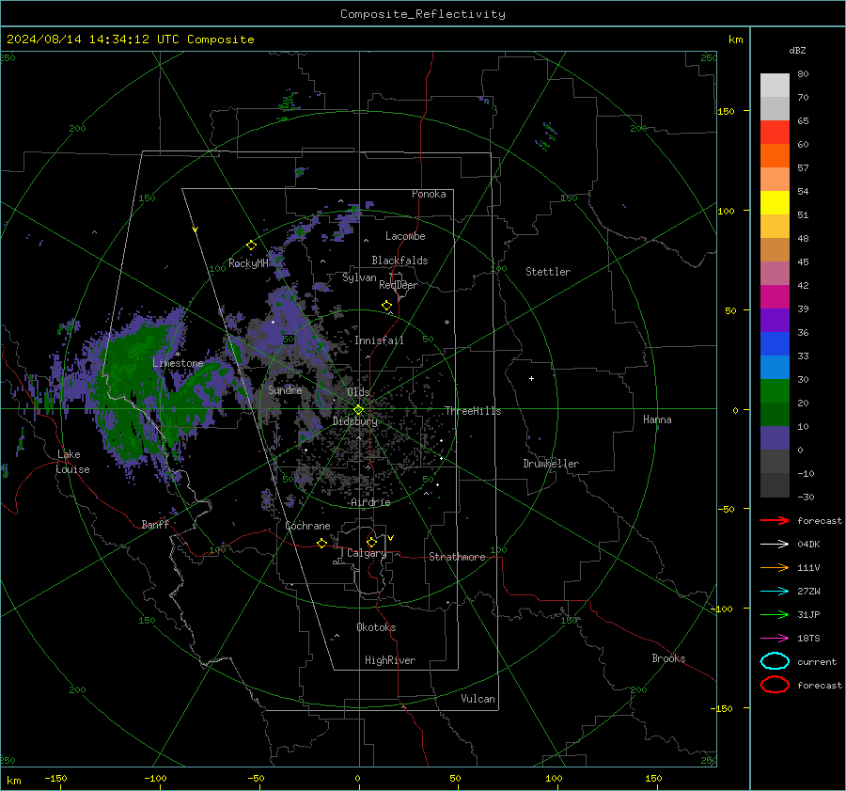Screen dimensions: 846x791
Task: Click the RockyMH label
Action: 248,263
